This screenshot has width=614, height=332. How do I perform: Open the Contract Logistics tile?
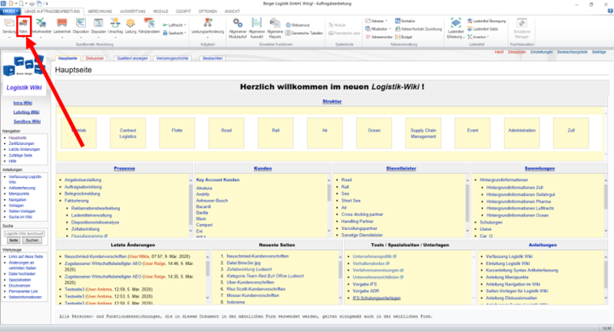[127, 133]
